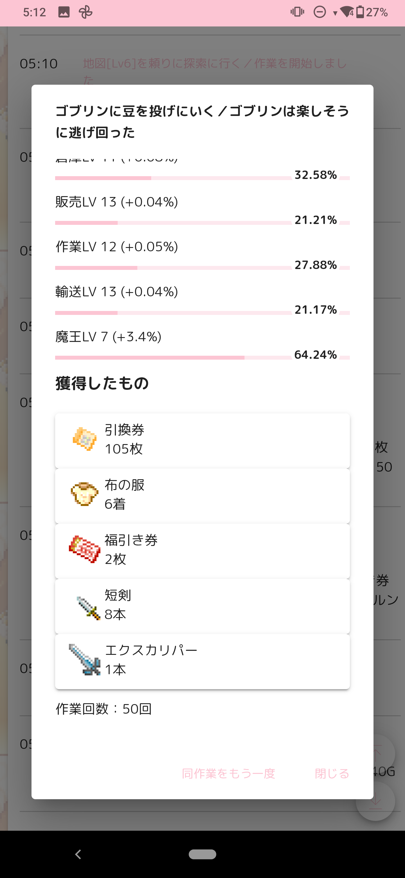
Task: Tap the 短剣 dagger icon
Action: coord(88,608)
